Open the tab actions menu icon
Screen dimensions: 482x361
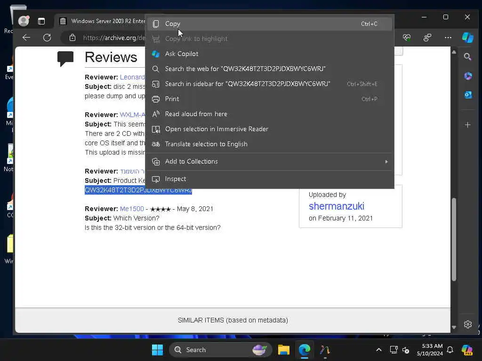pos(41,21)
